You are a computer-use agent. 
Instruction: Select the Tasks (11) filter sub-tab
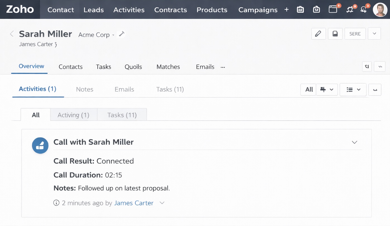[x=122, y=115]
